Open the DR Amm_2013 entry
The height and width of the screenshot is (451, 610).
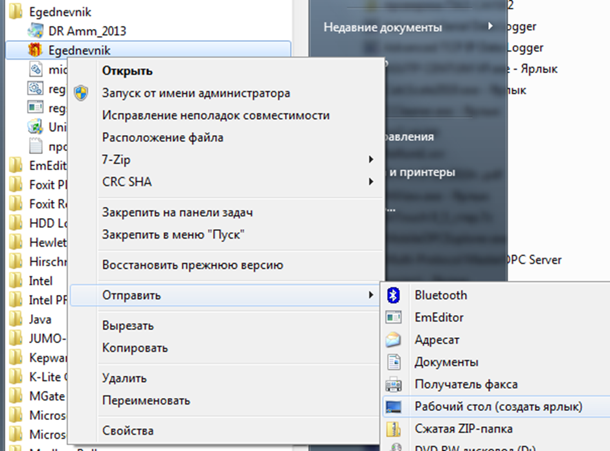pos(87,31)
